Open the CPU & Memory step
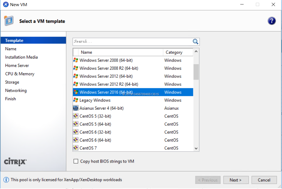 pos(20,74)
